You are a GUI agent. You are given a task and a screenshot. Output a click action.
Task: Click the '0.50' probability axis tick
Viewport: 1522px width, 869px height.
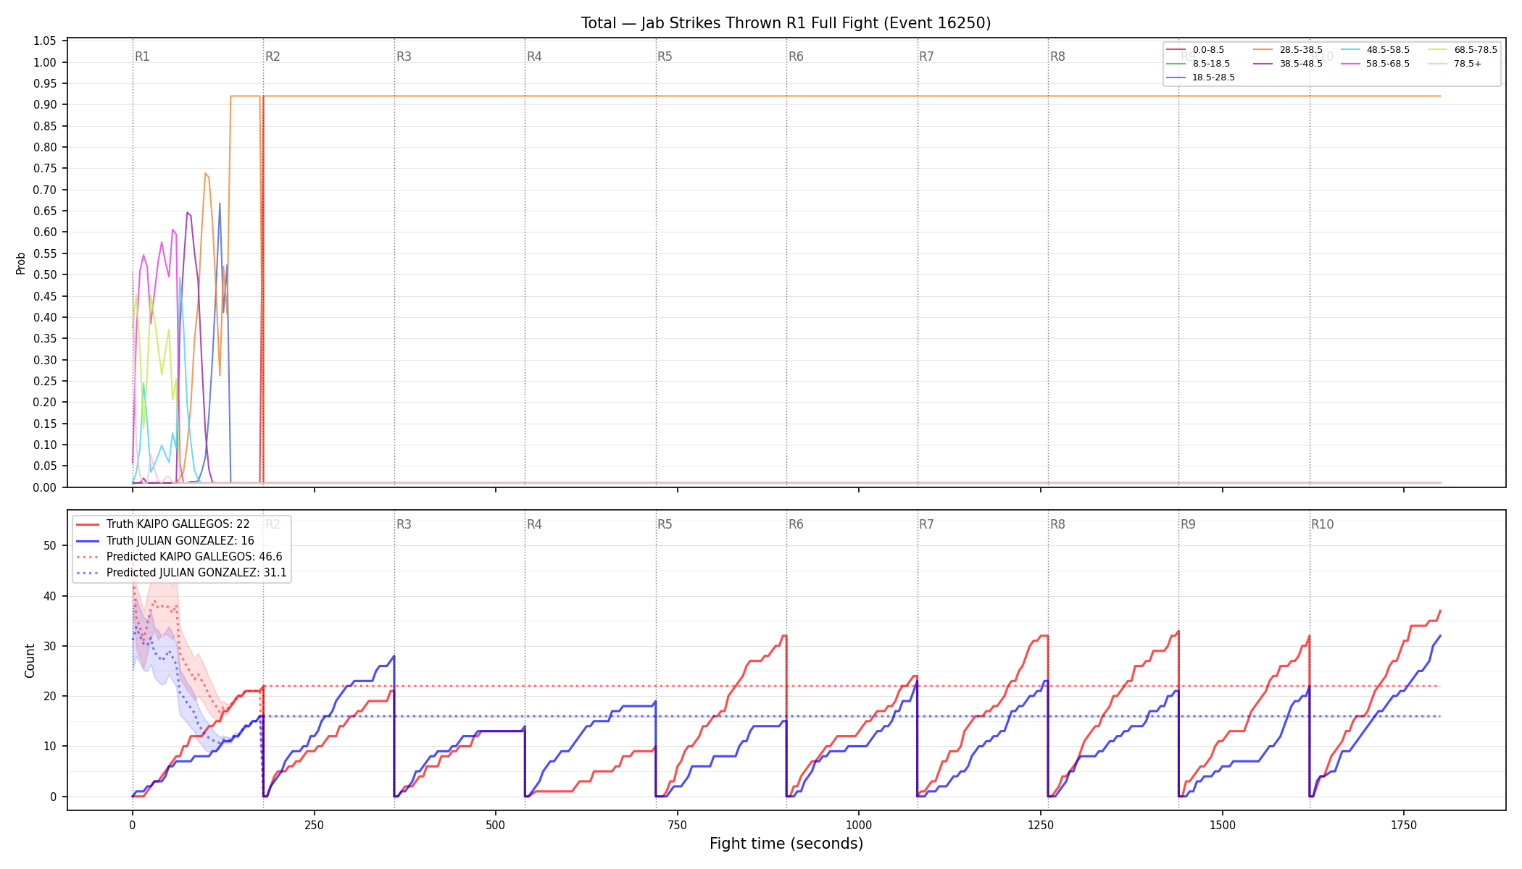coord(45,275)
